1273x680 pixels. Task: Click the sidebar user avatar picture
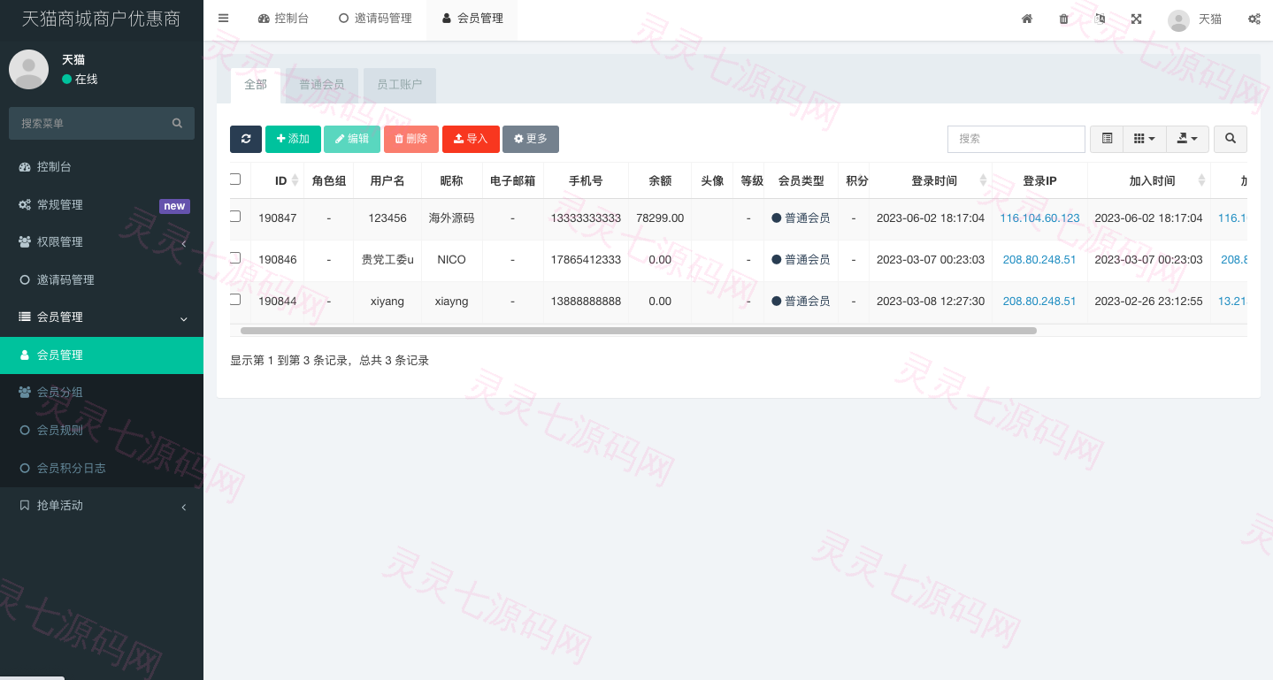click(x=28, y=69)
